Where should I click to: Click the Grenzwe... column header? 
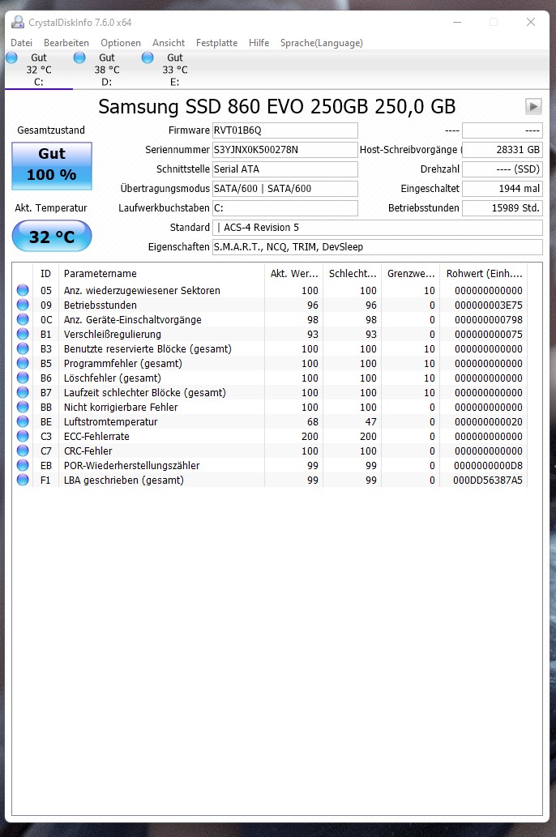coord(411,273)
